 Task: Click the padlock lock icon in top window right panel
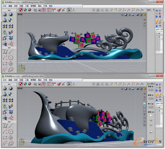point(157,26)
